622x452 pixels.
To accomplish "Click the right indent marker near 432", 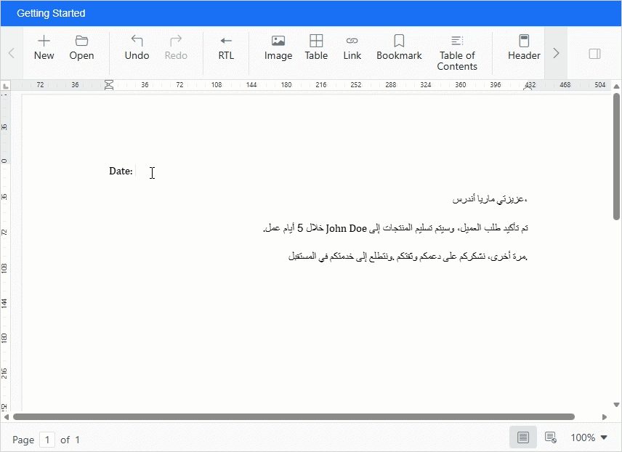I will click(528, 88).
